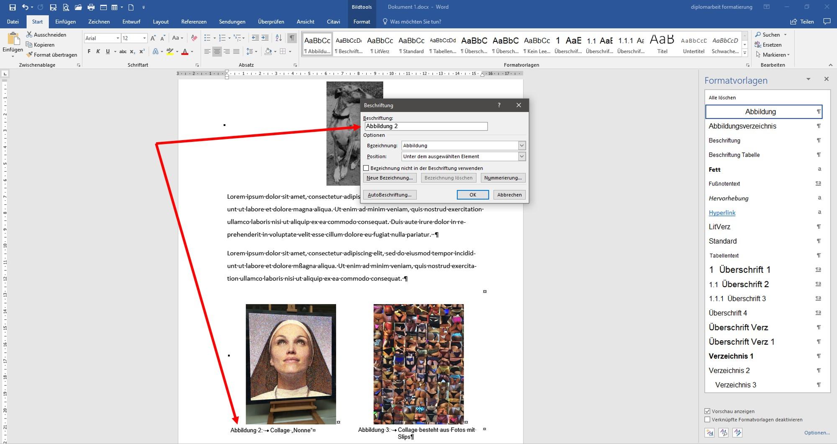Apply bold formatting with F icon
The height and width of the screenshot is (444, 837).
[89, 51]
